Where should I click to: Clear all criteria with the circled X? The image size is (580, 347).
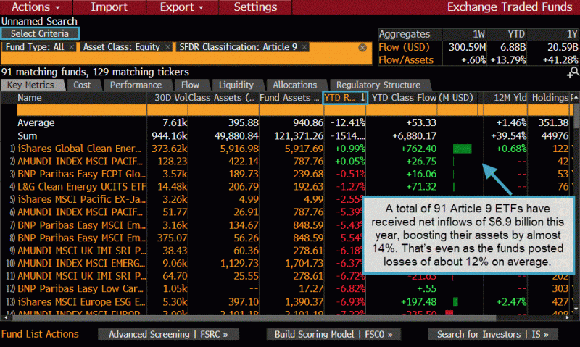point(362,47)
